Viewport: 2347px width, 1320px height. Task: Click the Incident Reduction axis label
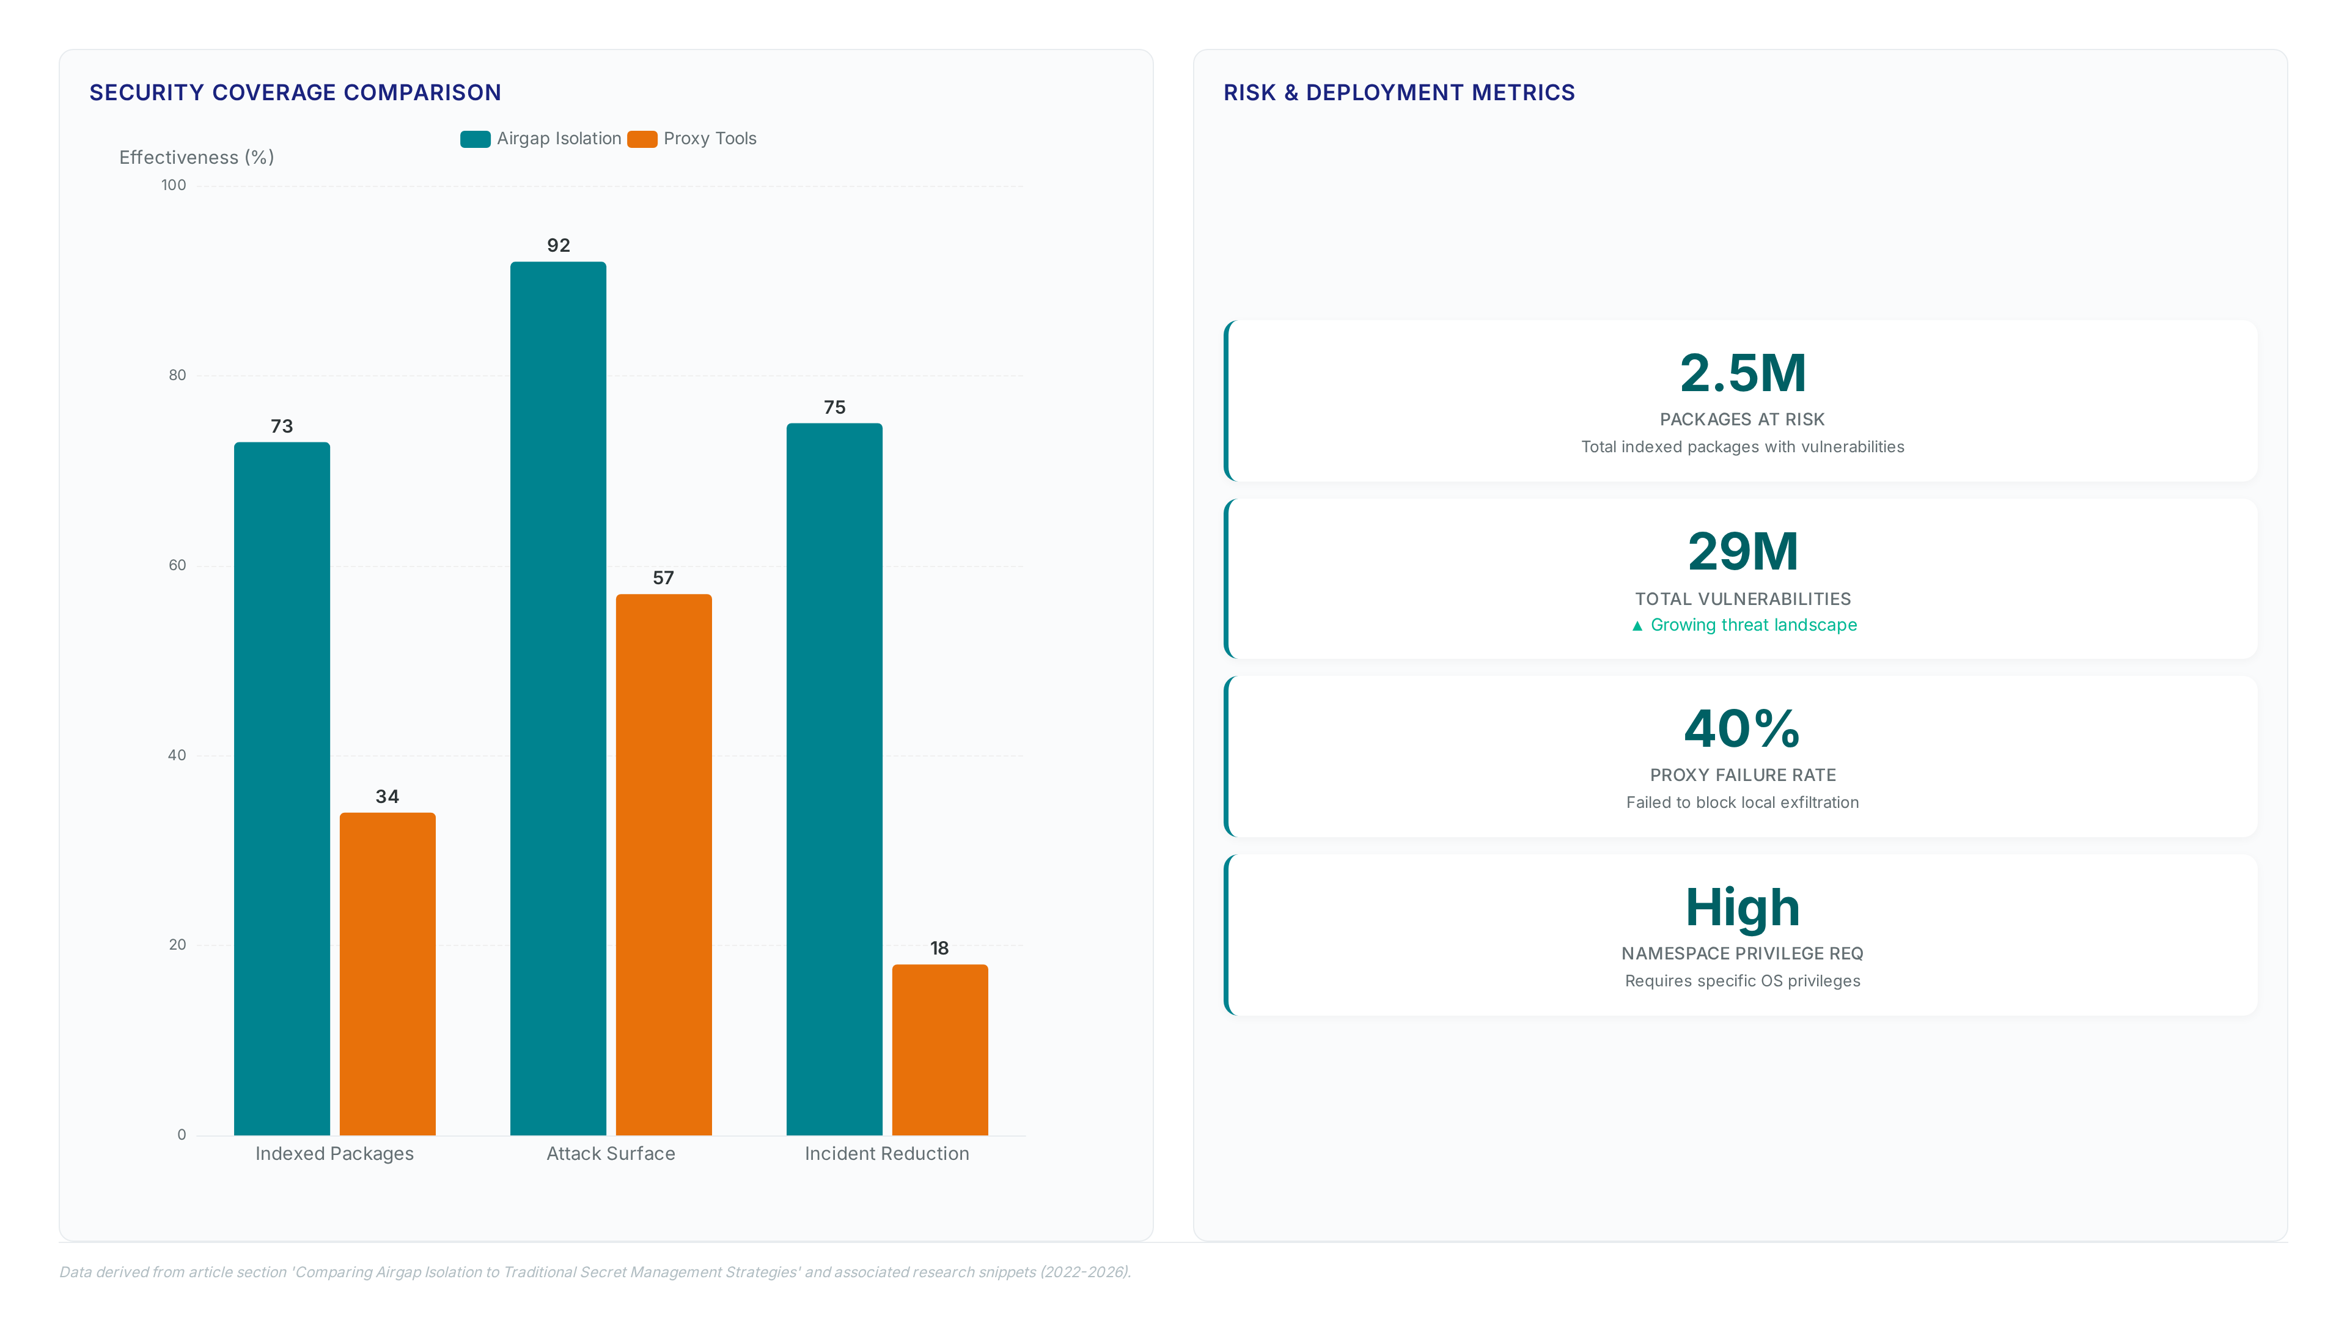tap(886, 1153)
